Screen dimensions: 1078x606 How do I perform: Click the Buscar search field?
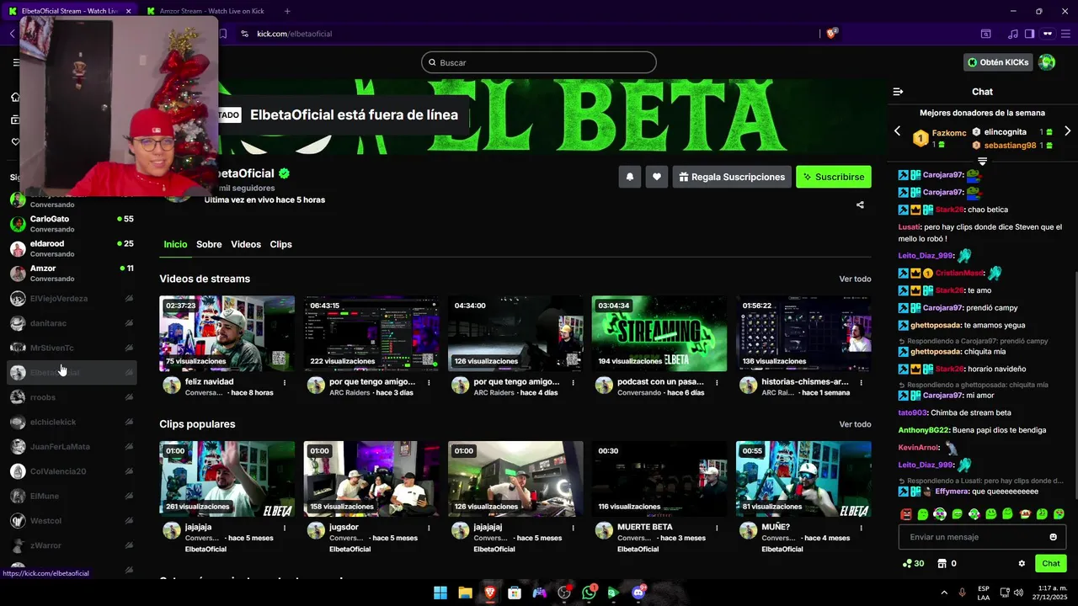[539, 62]
